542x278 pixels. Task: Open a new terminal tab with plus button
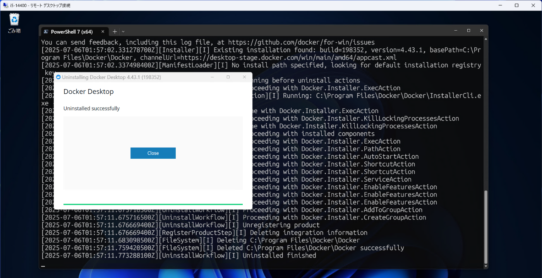tap(115, 31)
